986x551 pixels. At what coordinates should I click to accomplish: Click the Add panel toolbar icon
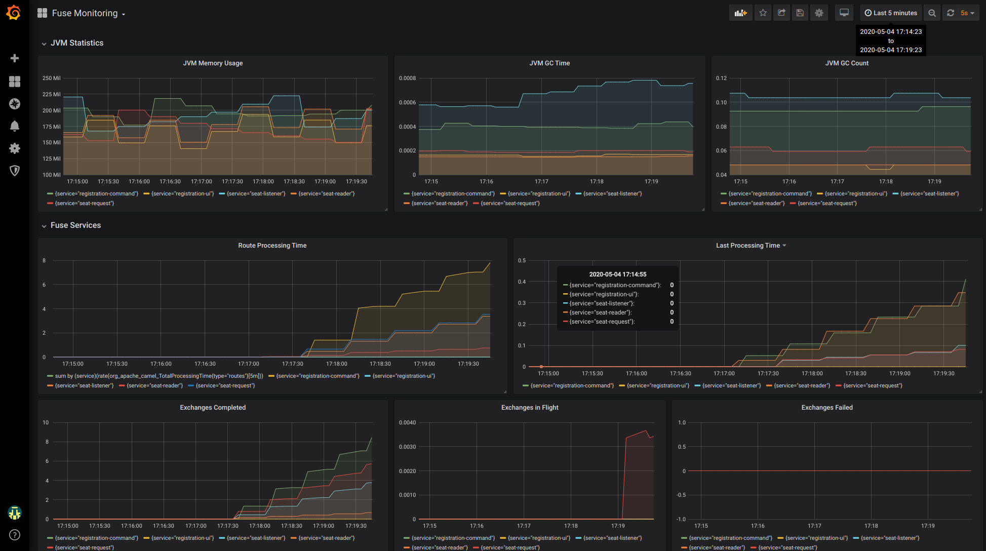740,13
